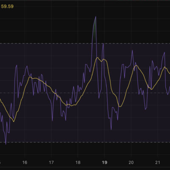Click the yellow line peak just after date 16
Image resolution: width=170 pixels, height=170 pixels.
[x=30, y=77]
